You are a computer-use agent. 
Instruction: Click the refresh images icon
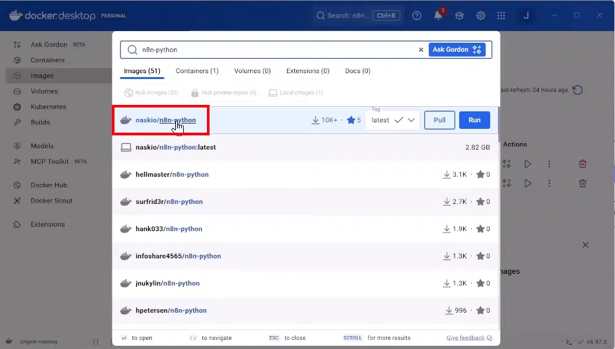coord(577,90)
